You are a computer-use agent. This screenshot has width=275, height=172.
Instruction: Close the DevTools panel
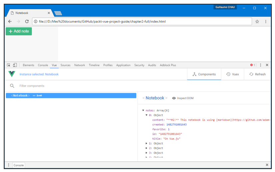point(267,65)
